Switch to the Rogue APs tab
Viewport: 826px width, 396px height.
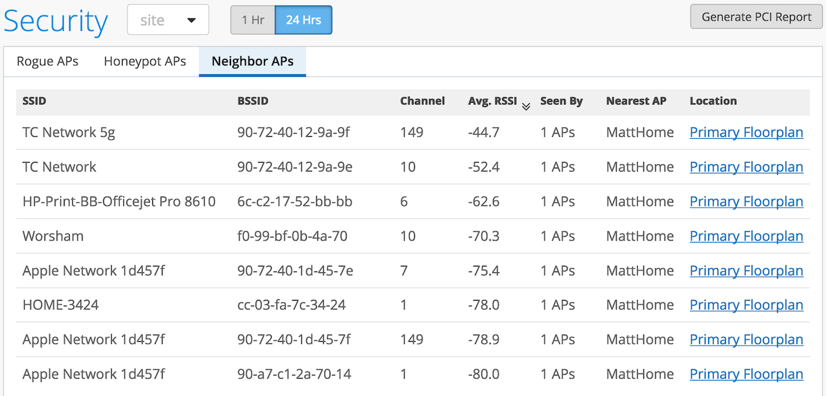pos(48,61)
